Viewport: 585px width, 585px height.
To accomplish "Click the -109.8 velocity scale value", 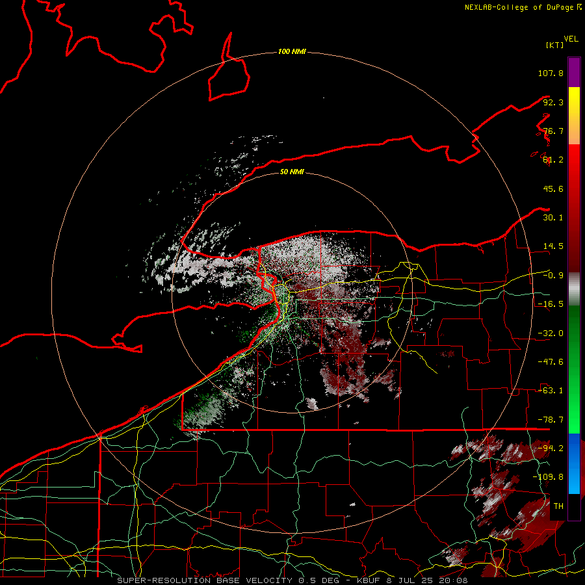I will coord(548,477).
